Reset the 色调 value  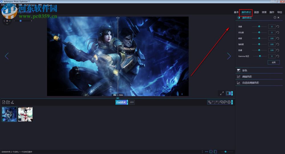pos(278,50)
